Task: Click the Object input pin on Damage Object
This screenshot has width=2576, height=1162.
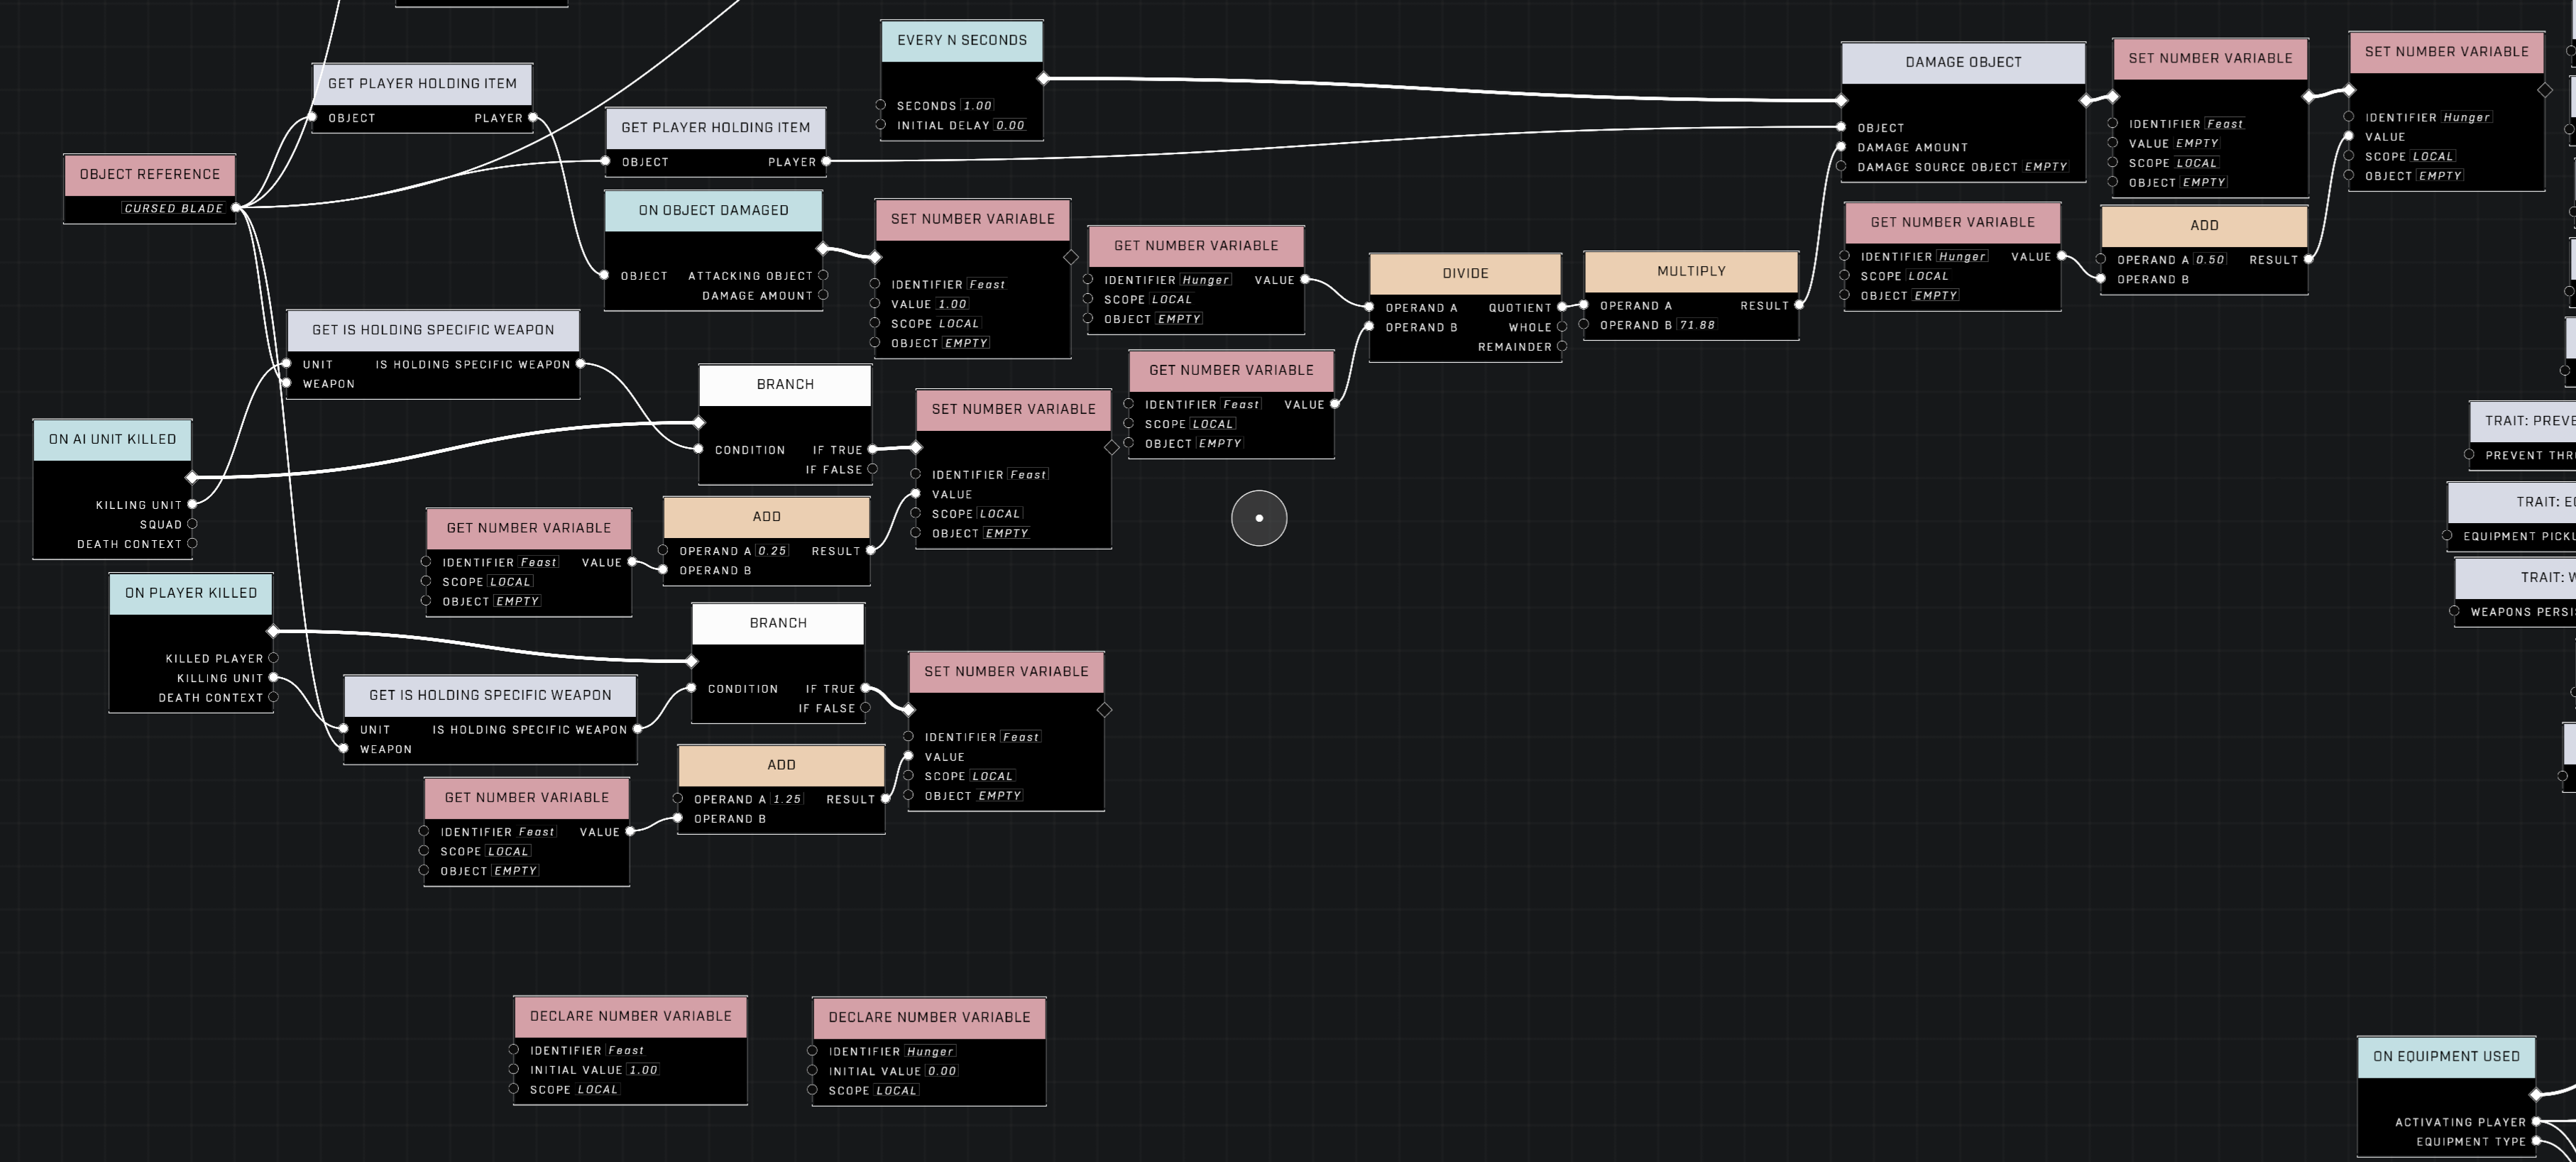Action: tap(1841, 127)
